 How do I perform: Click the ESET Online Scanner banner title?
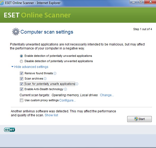point(37,15)
